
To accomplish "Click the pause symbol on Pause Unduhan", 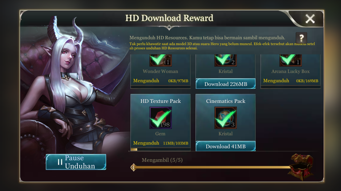I will pos(60,162).
